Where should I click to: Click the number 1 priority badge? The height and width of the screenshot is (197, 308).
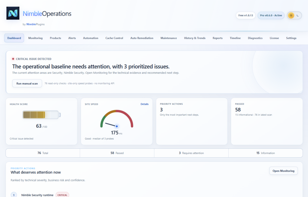(14, 195)
